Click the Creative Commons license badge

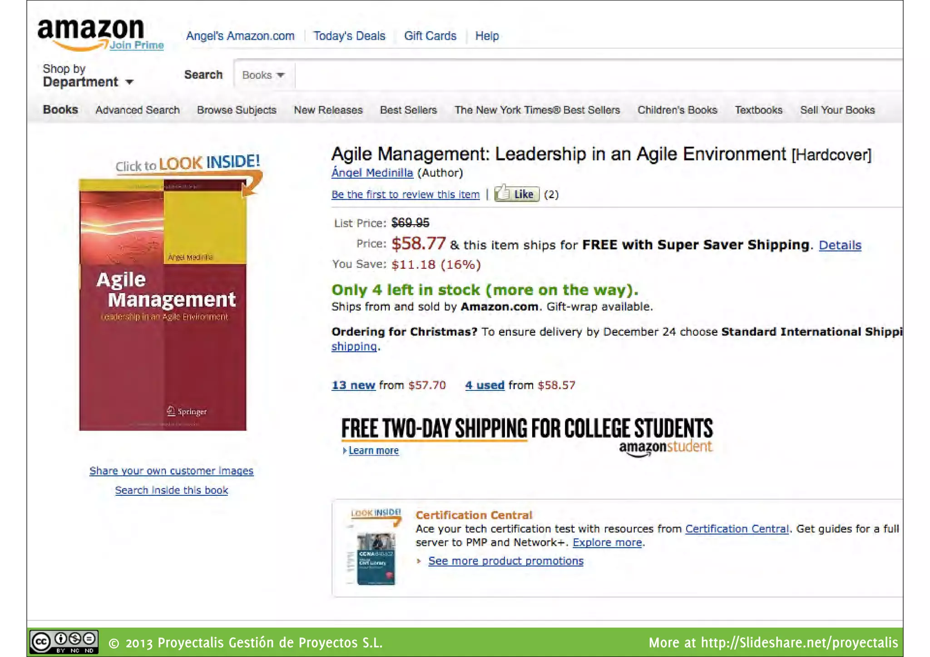coord(64,642)
